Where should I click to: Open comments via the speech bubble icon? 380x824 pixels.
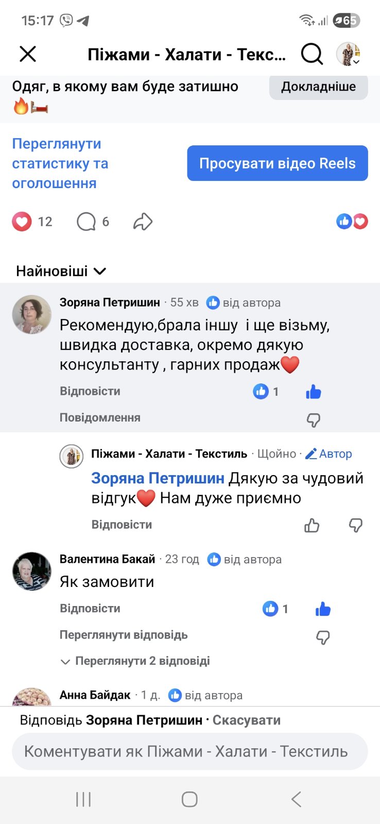pos(86,222)
